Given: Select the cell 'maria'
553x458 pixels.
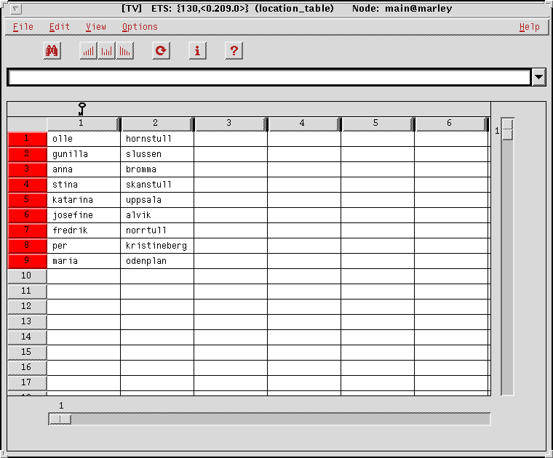Looking at the screenshot, I should (84, 261).
